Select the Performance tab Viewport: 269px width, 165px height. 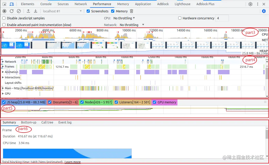point(102,4)
